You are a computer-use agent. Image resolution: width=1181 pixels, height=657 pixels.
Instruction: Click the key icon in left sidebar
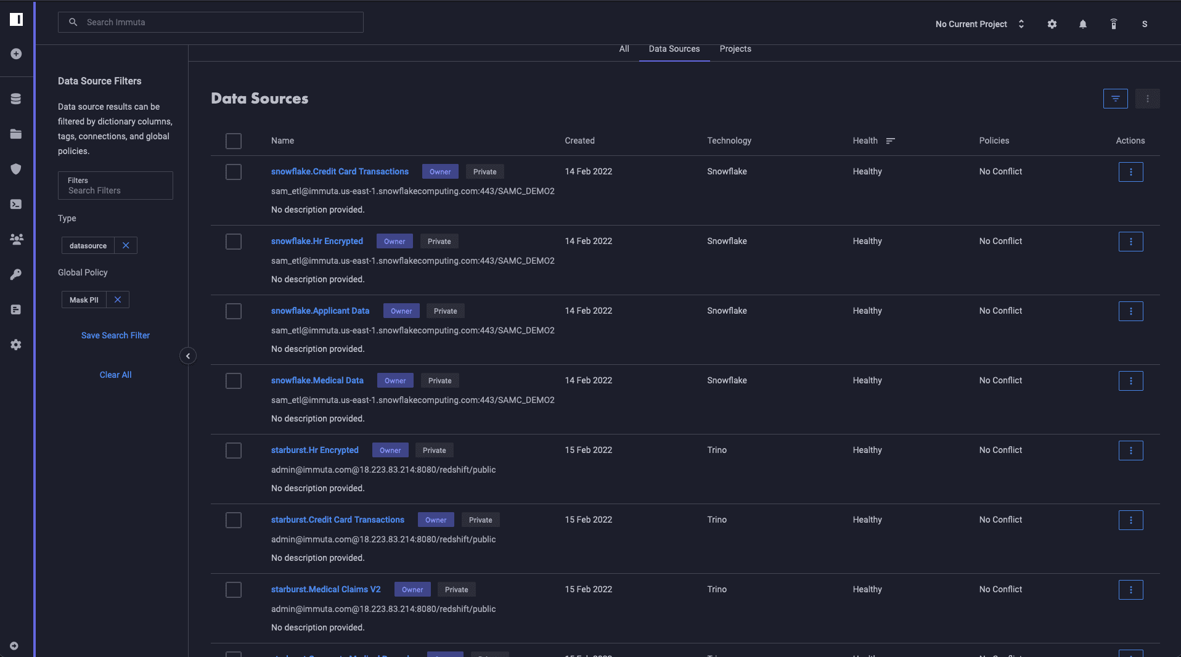tap(16, 274)
